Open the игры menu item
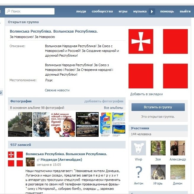 click(123, 12)
